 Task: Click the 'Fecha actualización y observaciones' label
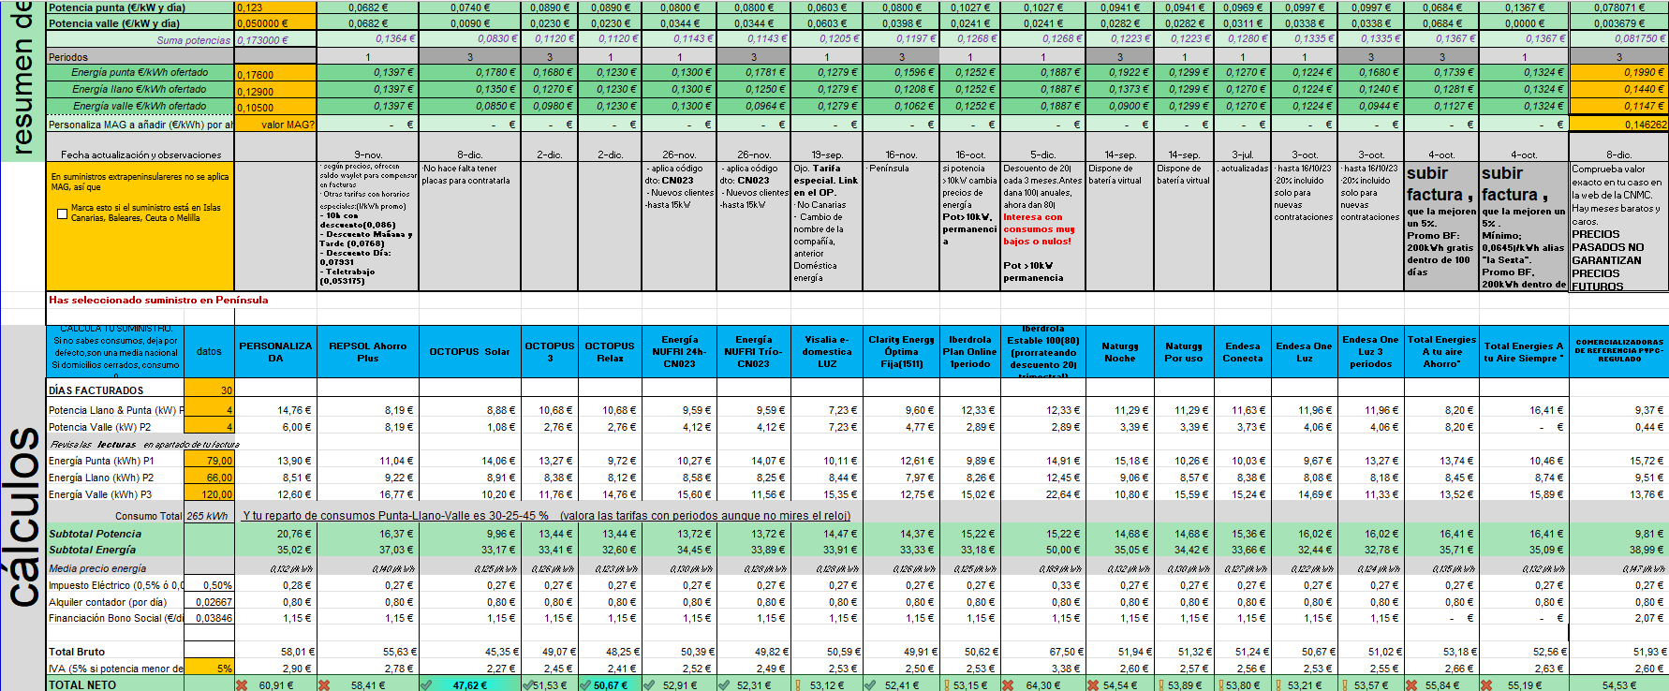point(140,155)
